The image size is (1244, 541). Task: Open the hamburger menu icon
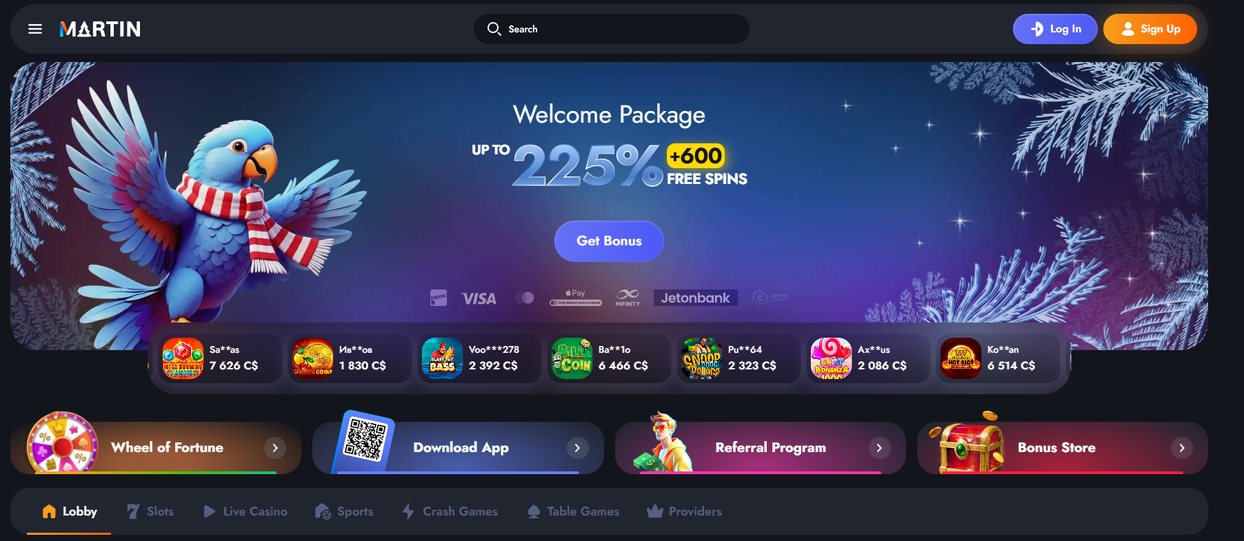(35, 29)
